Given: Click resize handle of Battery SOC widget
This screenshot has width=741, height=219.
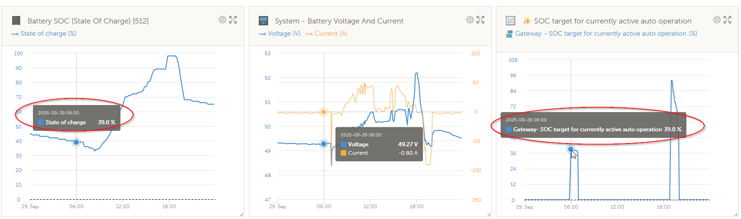Looking at the screenshot, I should (x=241, y=214).
